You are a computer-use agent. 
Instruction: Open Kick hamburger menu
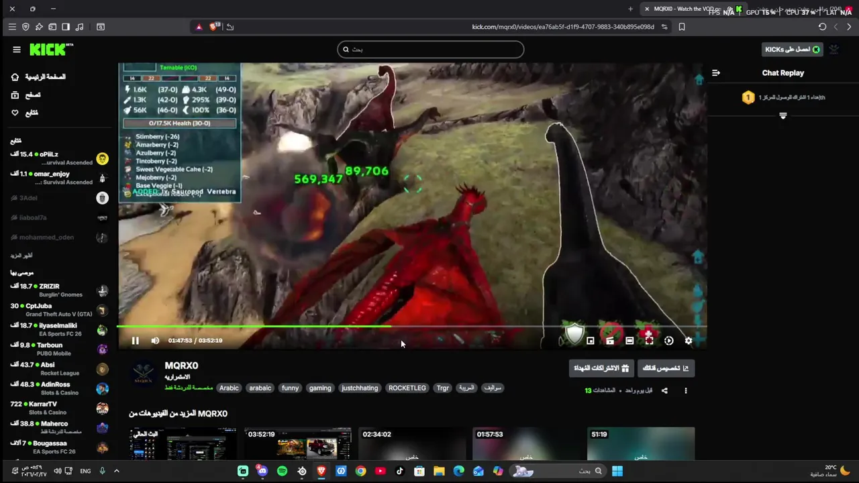[17, 50]
